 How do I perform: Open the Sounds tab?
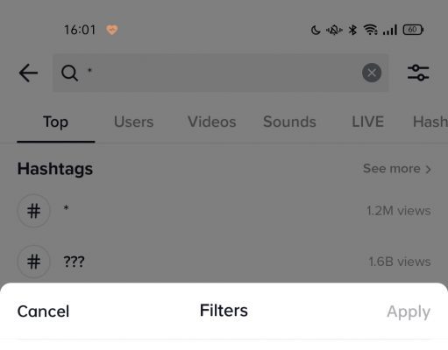click(x=289, y=122)
